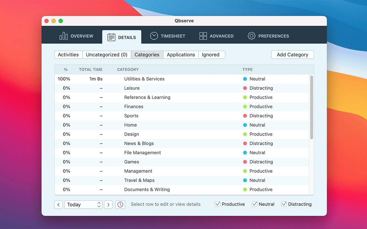
Task: Switch to the Overview tab label
Action: click(x=82, y=36)
